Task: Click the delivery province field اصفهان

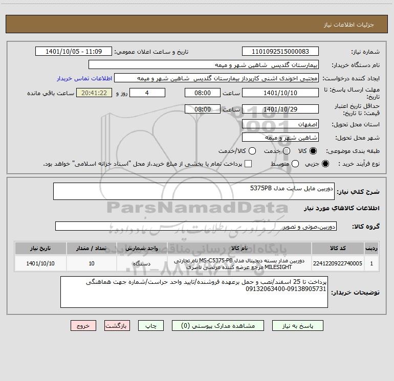Action: coord(280,124)
